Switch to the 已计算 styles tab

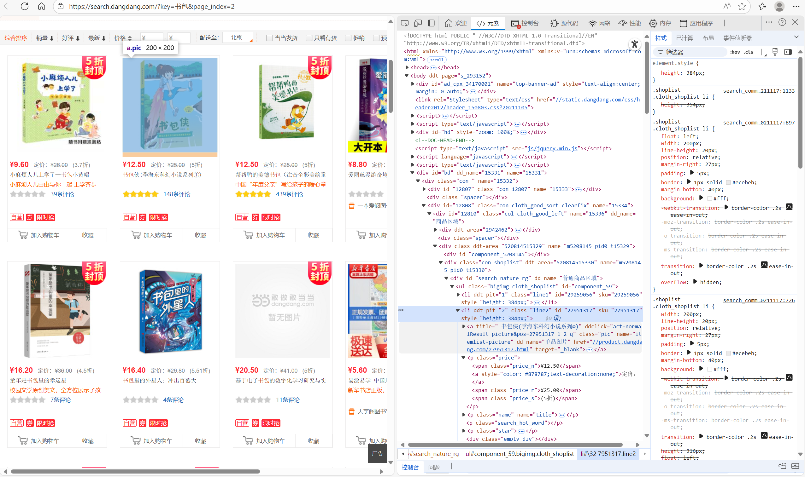685,38
